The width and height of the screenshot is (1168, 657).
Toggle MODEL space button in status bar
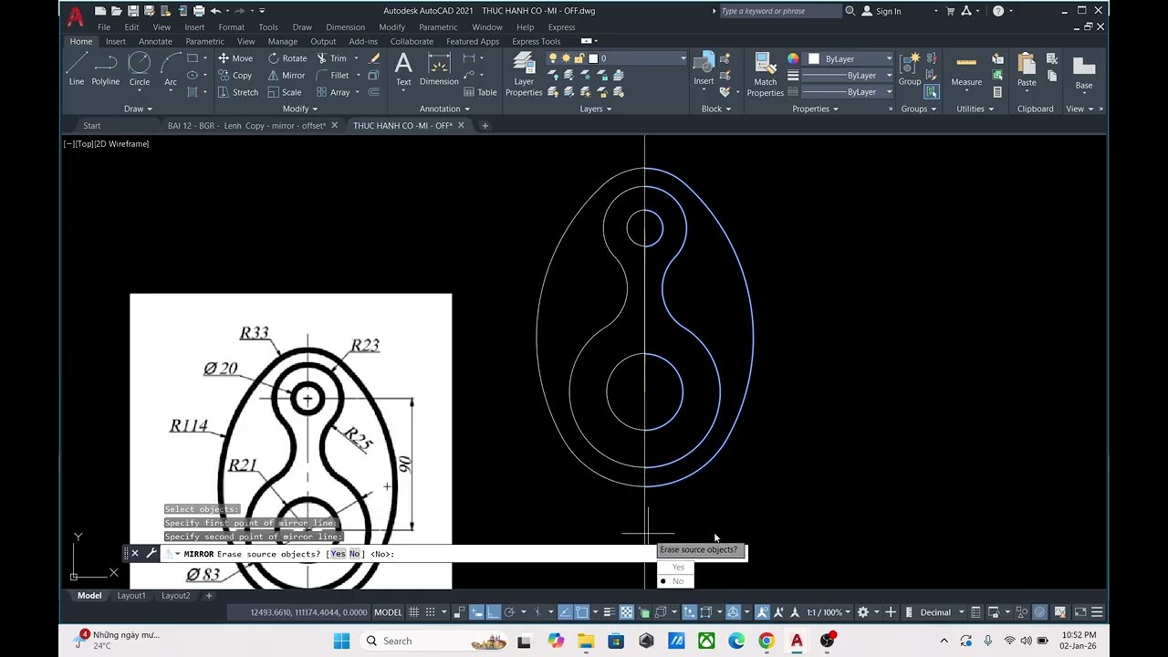coord(388,612)
